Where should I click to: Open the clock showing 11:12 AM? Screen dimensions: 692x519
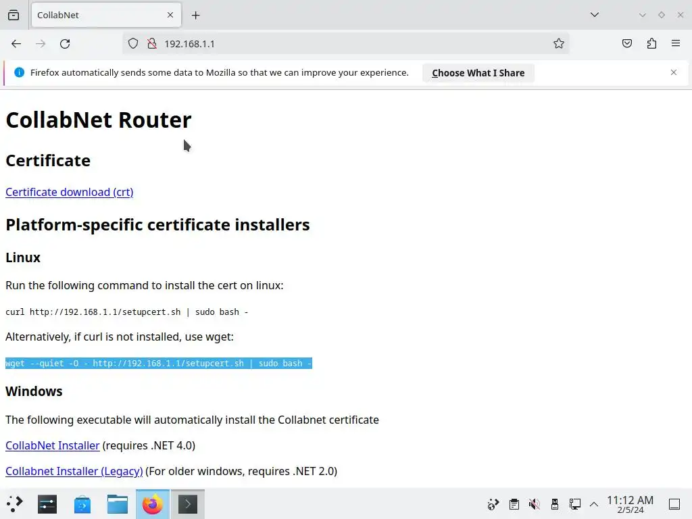tap(630, 504)
